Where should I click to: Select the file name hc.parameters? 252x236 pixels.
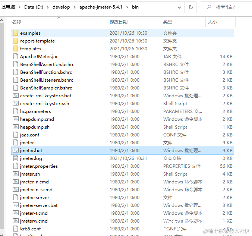pos(35,111)
